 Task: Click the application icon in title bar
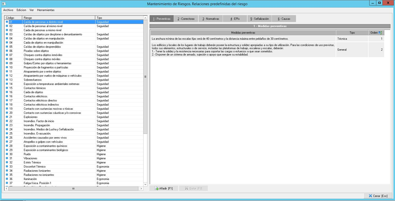(x=3, y=4)
